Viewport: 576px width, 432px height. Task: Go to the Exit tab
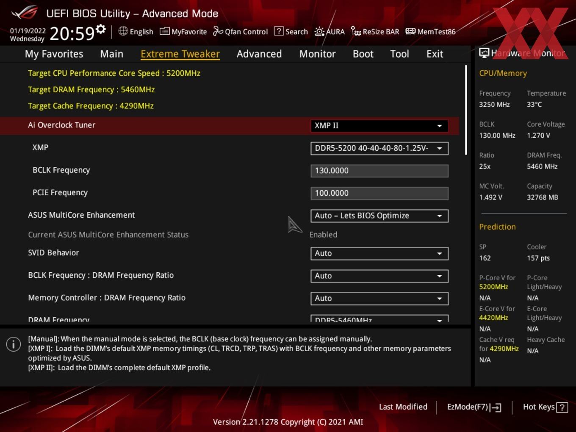click(x=435, y=54)
